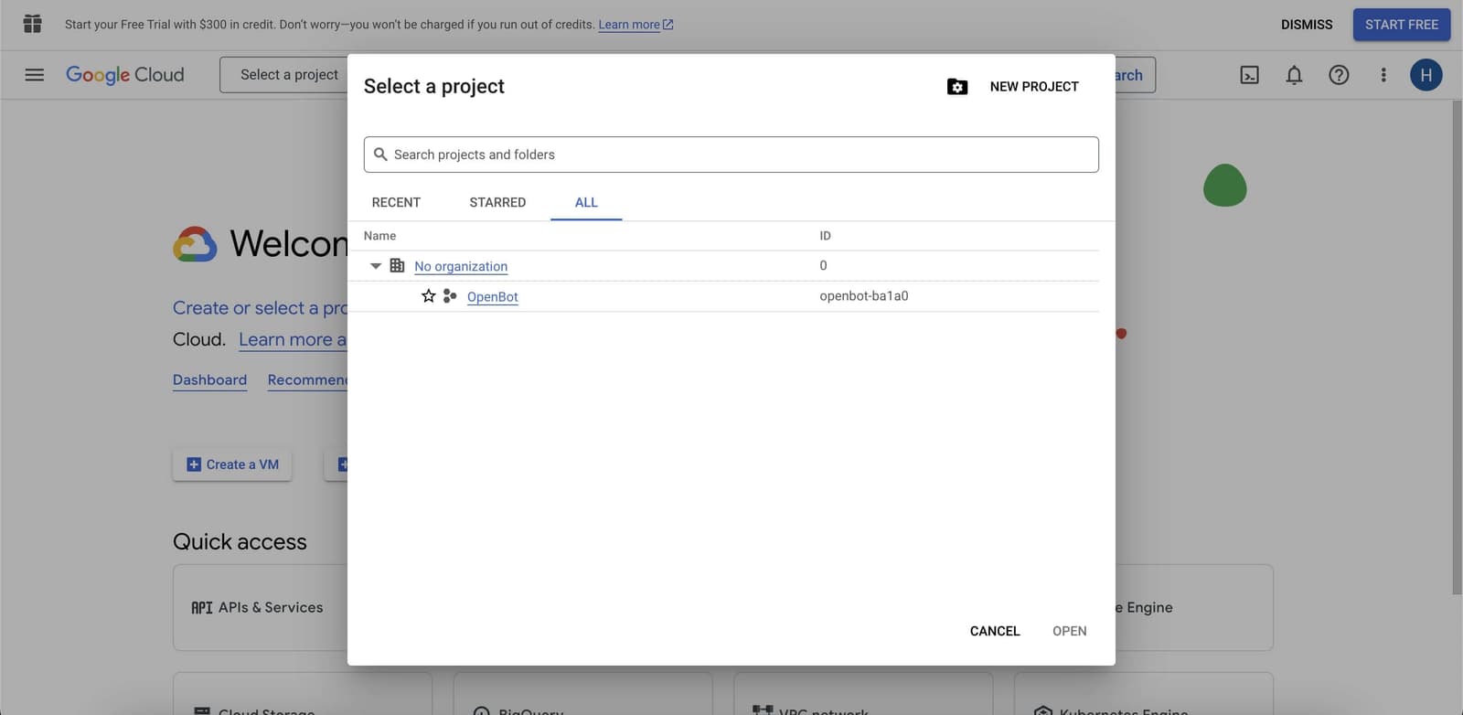Open the notifications bell
The image size is (1463, 715).
click(x=1294, y=75)
